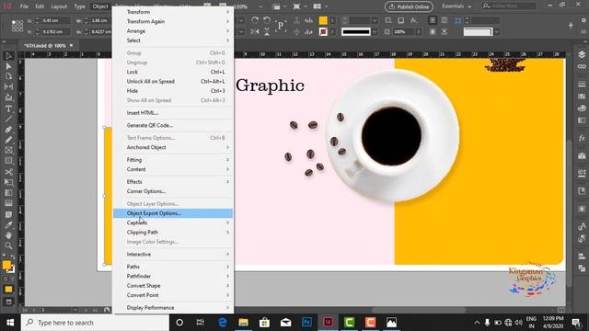Click the flip horizontal icon
This screenshot has height=331, width=589.
tap(255, 32)
